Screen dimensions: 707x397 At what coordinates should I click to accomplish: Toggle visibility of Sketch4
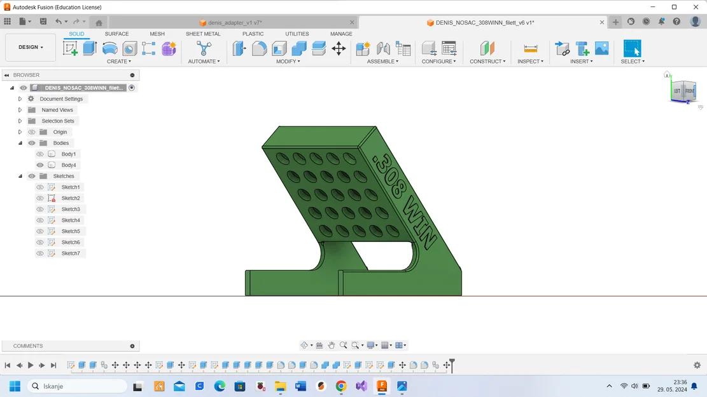(40, 220)
